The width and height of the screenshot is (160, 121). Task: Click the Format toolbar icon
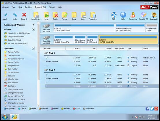coord(65,15)
